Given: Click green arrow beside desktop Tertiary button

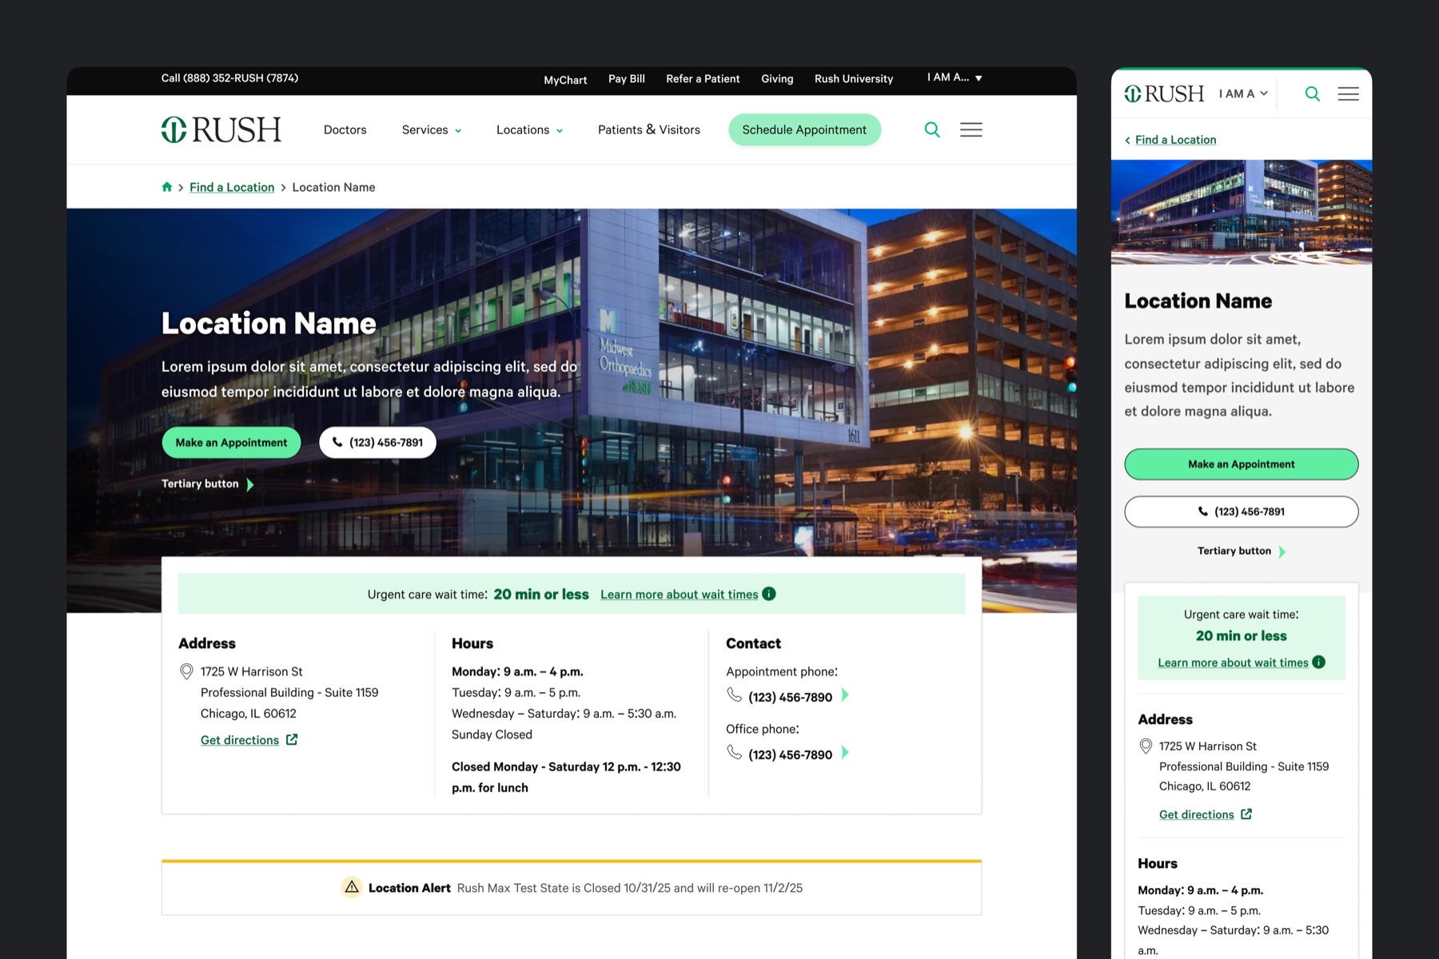Looking at the screenshot, I should (x=250, y=484).
